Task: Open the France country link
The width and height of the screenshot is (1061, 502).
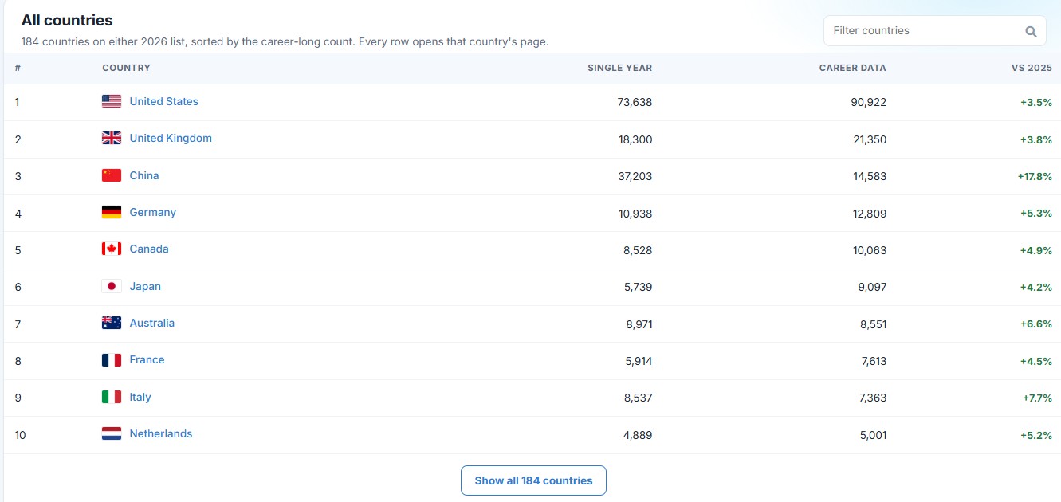Action: click(x=147, y=359)
